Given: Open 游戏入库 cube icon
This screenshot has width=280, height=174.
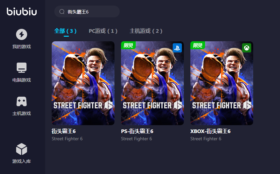Looking at the screenshot, I should pos(22,149).
